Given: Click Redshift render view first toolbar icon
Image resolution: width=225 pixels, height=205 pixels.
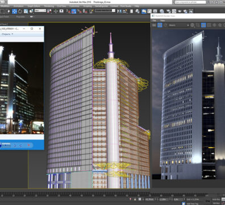Looking at the screenshot, I should pyautogui.click(x=154, y=25).
